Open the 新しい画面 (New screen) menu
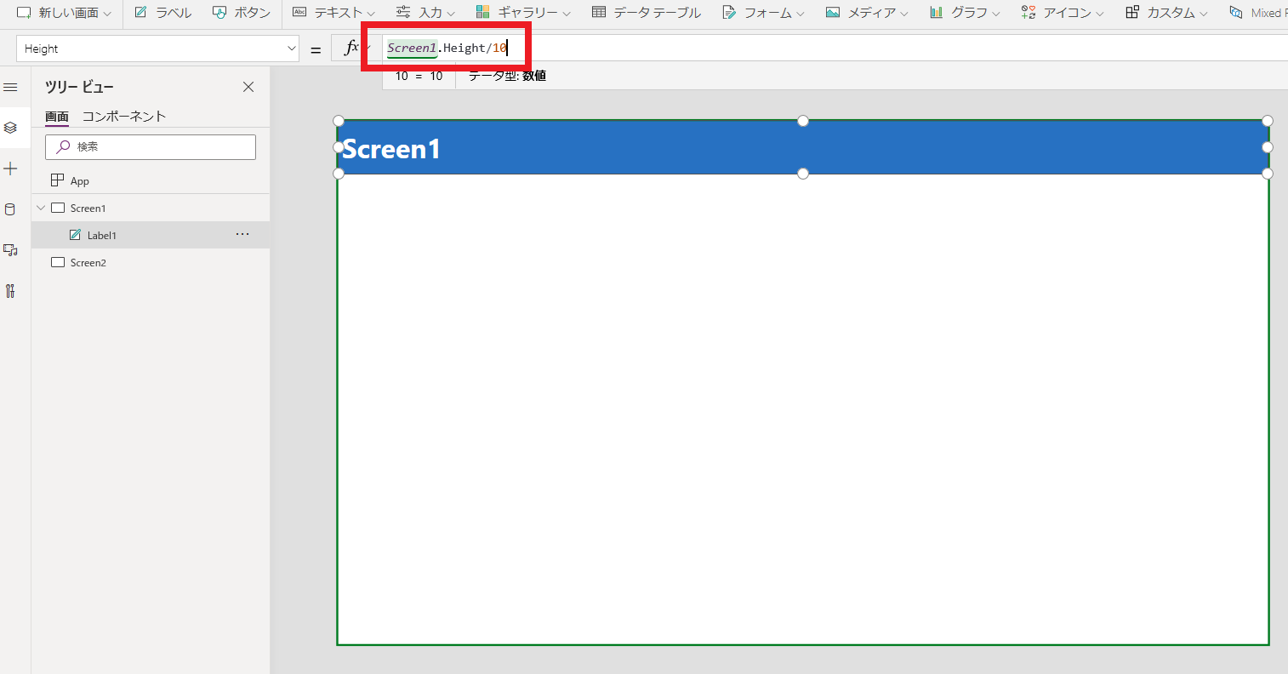The height and width of the screenshot is (674, 1288). [x=64, y=13]
